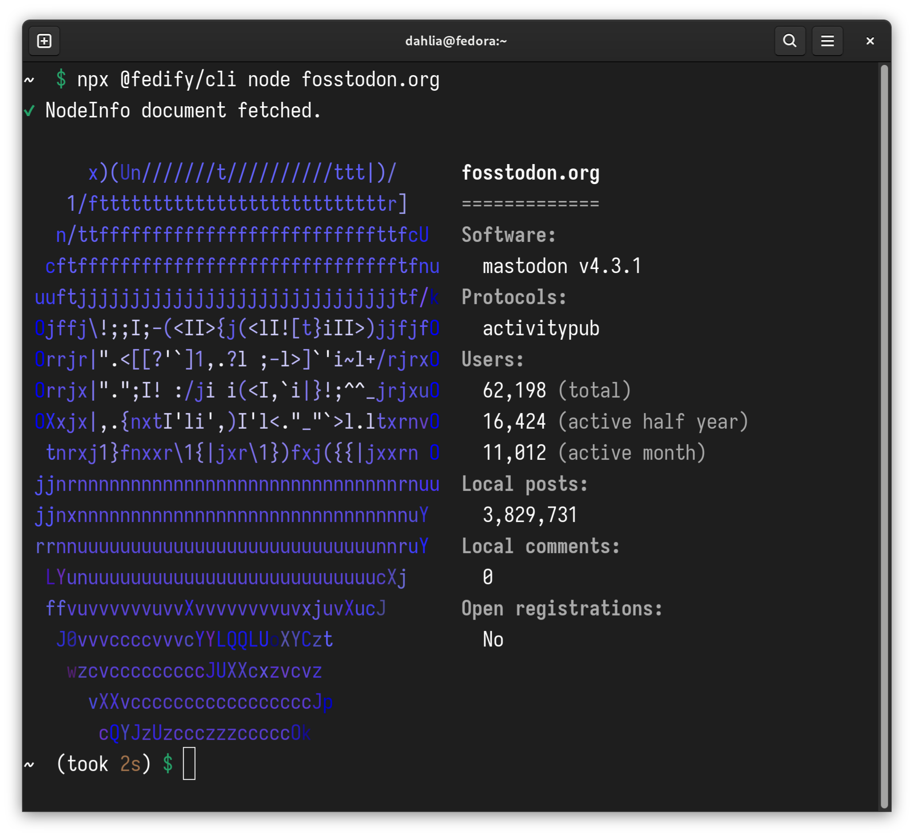Open a new terminal tab
The image size is (914, 837).
(x=44, y=41)
